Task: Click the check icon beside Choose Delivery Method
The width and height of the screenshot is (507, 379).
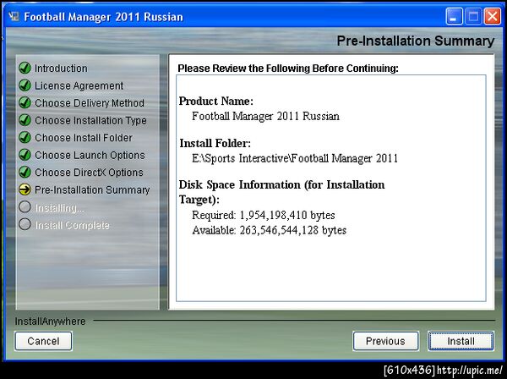Action: pos(25,102)
